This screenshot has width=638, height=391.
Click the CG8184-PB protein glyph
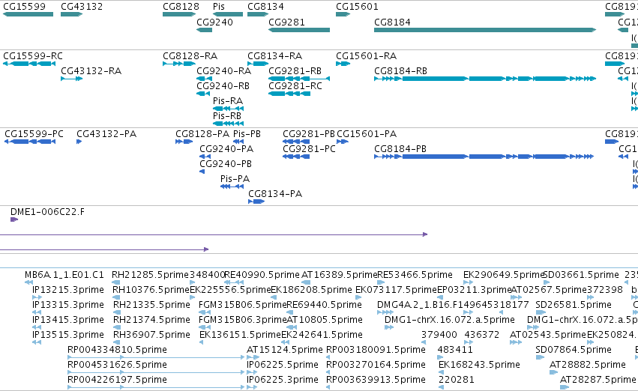(484, 157)
